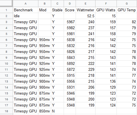
Task: Select row 2 header
Action: pos(6,16)
